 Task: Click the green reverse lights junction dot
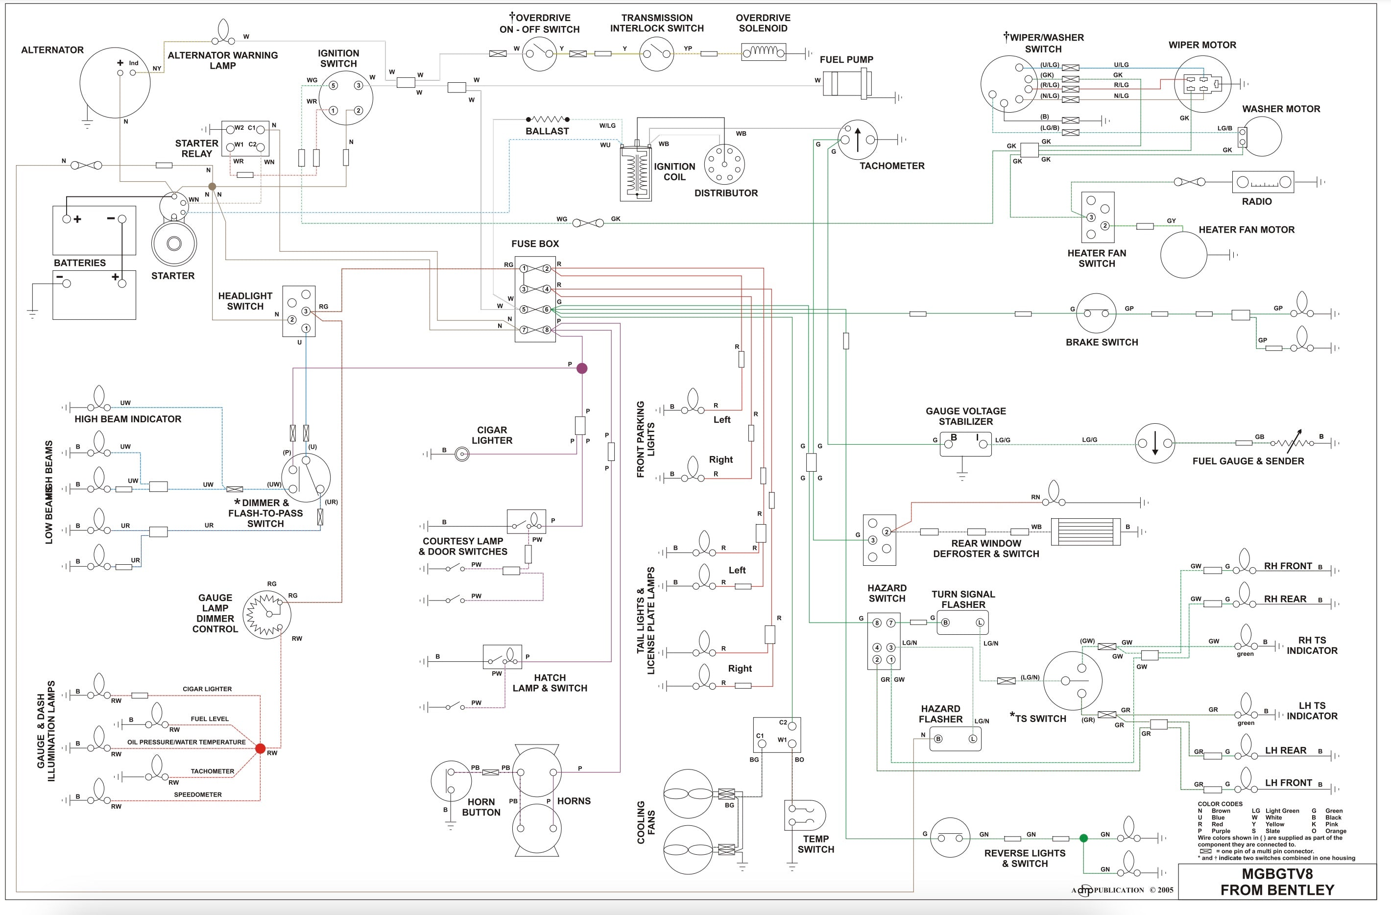[x=1083, y=839]
